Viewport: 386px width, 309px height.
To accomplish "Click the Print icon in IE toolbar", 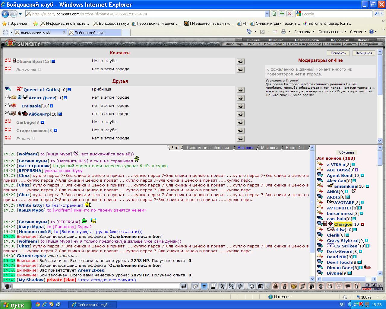I will [283, 32].
